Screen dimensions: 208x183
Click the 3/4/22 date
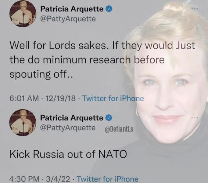58,179
